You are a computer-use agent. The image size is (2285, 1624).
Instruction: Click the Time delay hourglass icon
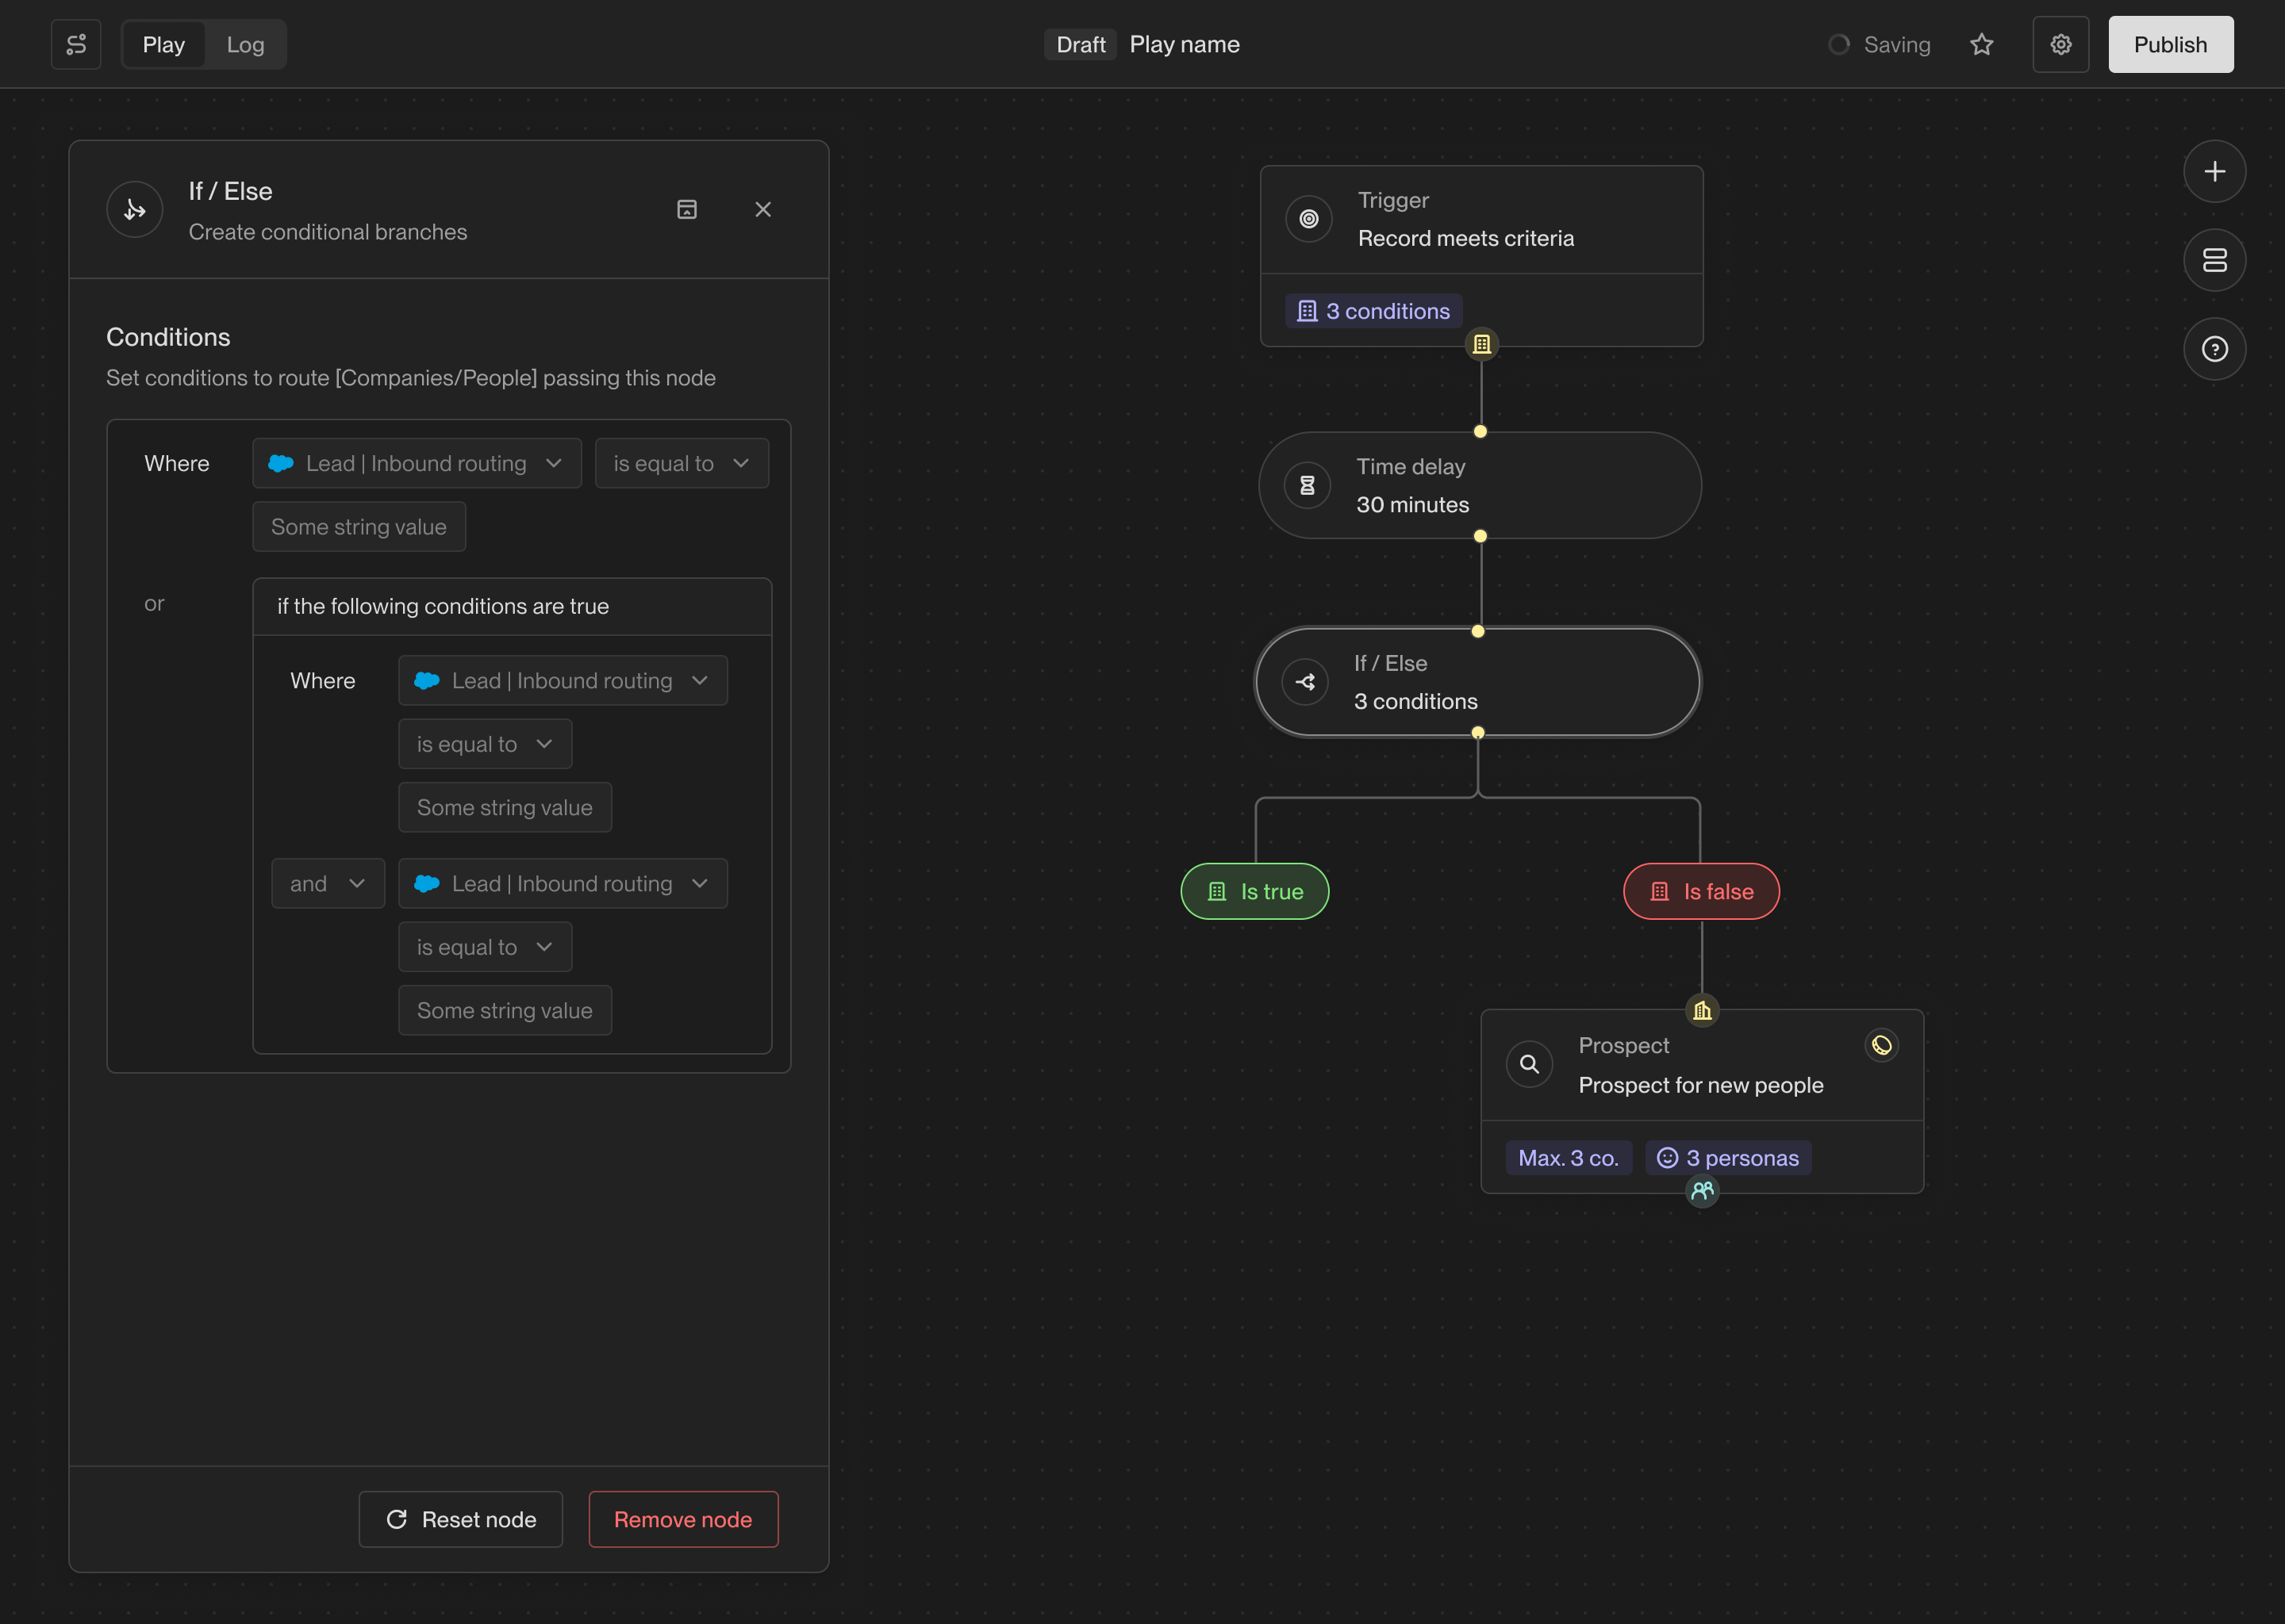click(1307, 485)
